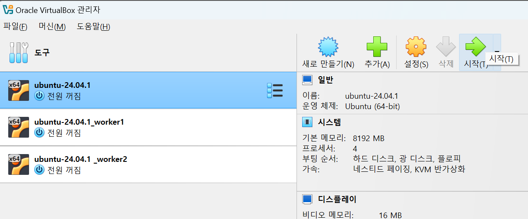Click the 시스템 section chip icon
Screen dimensions: 528x219
pyautogui.click(x=307, y=122)
